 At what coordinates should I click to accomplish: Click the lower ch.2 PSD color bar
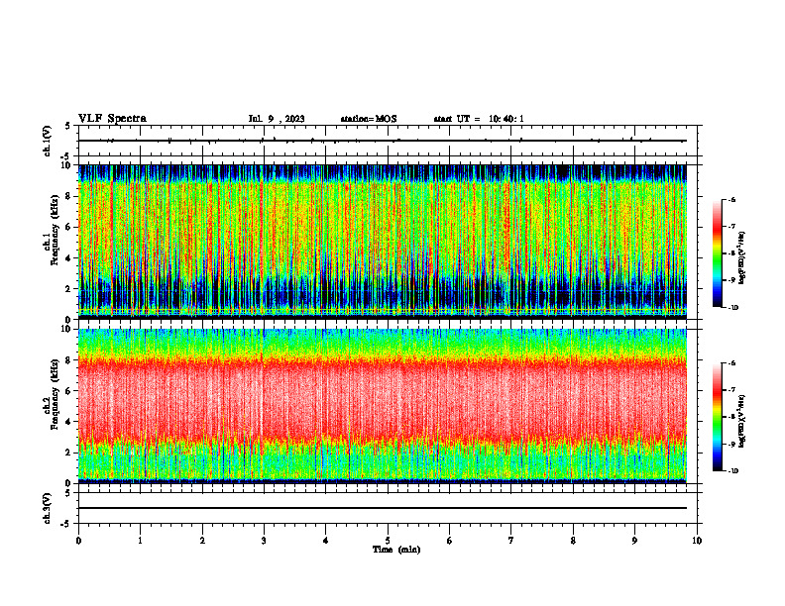pos(717,417)
